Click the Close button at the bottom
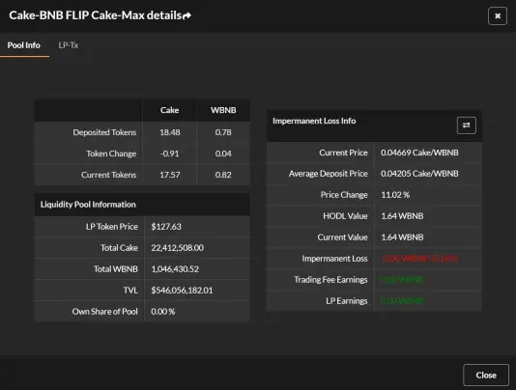The width and height of the screenshot is (516, 390). [486, 375]
